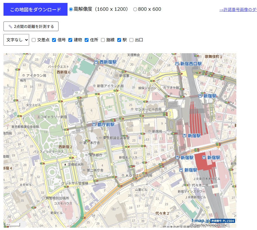Screen dimensions: 257x230
Task: Click the 西新宿 6 district label
Action: pos(63,72)
